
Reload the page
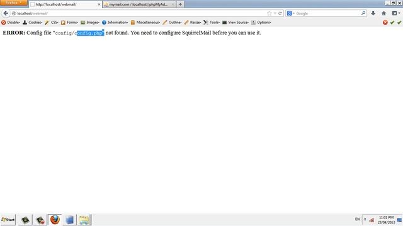point(280,13)
